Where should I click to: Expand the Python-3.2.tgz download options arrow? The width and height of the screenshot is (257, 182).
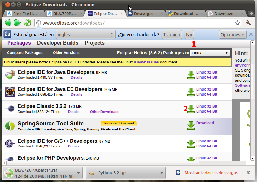pos(162,173)
